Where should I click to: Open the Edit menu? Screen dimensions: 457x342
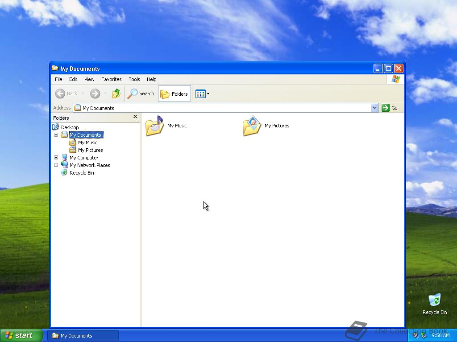tap(73, 79)
